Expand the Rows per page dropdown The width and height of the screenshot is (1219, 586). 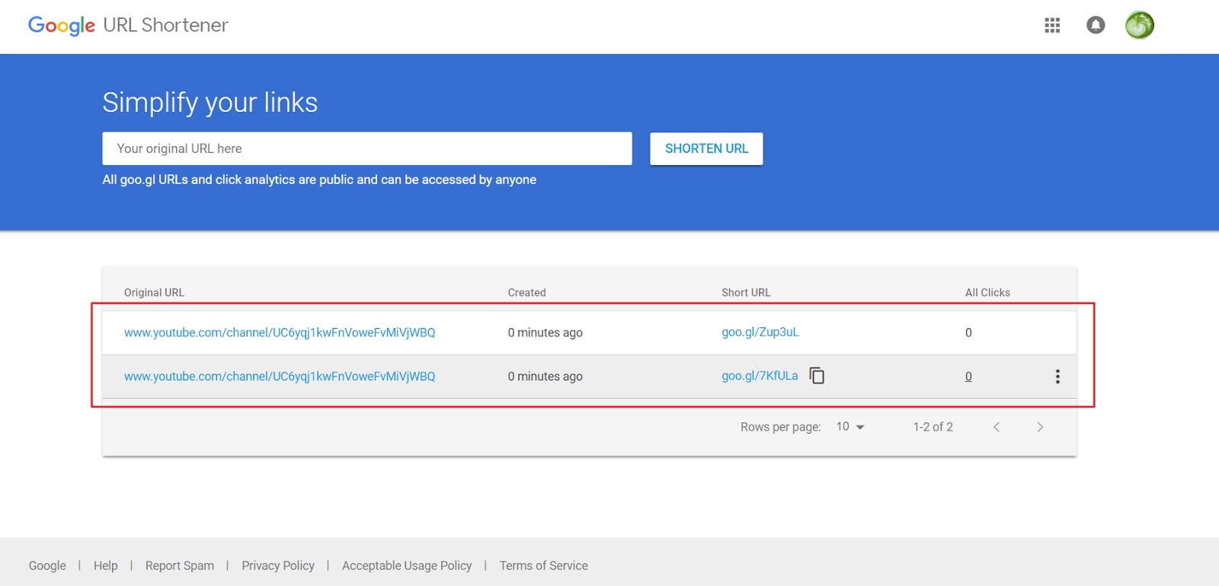point(850,427)
